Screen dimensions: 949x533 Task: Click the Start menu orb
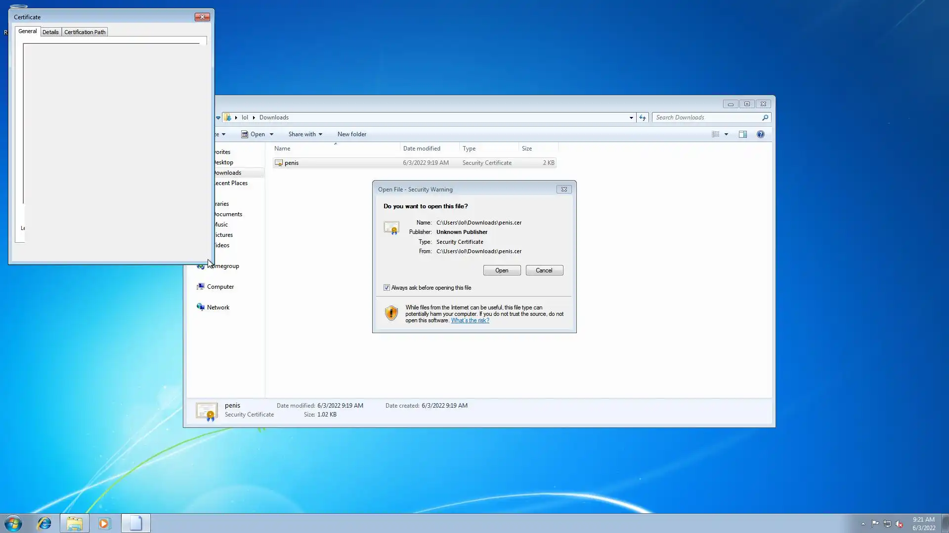(13, 523)
